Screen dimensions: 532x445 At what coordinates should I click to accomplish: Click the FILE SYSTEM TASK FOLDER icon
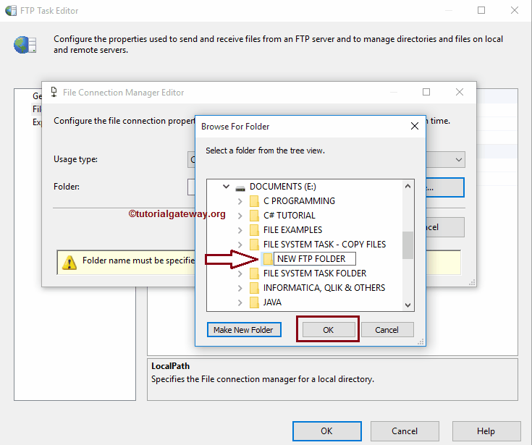[x=254, y=274]
